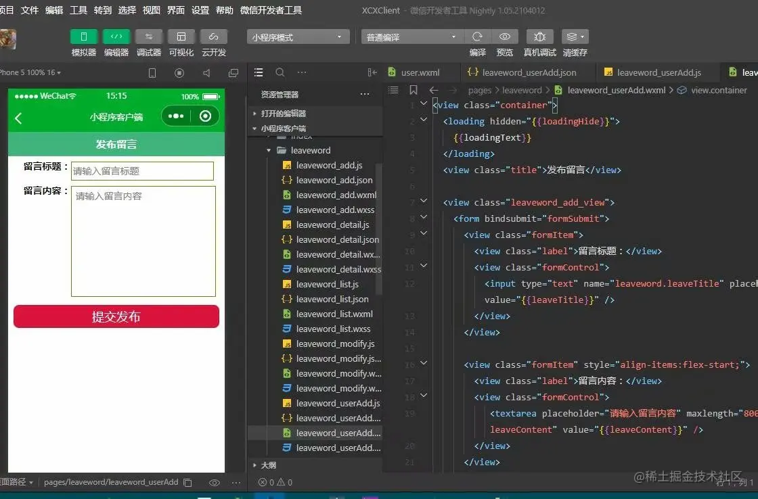Click the editor bookmark icon
The height and width of the screenshot is (499, 758).
tap(414, 90)
